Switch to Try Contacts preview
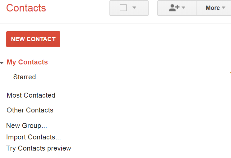 39,148
